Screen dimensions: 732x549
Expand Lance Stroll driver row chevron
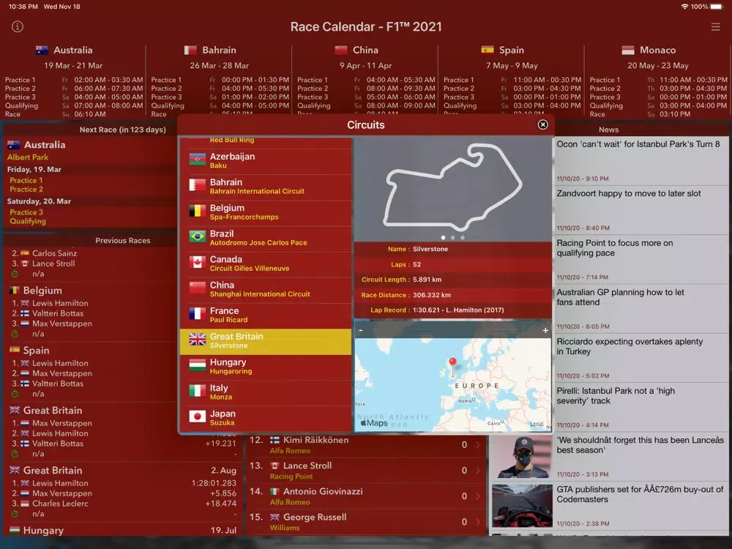[477, 471]
